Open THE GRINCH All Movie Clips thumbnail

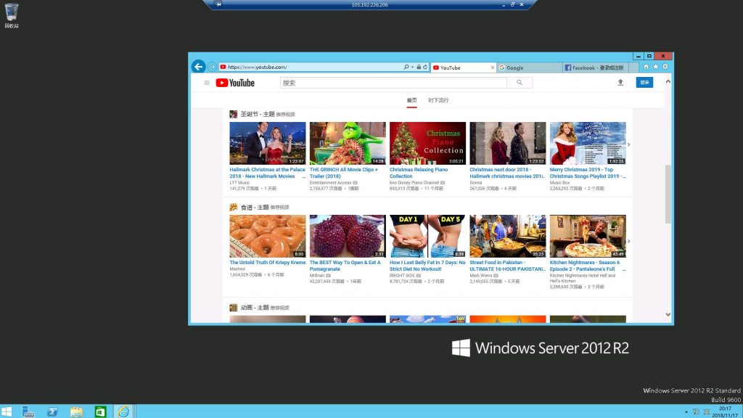pos(348,143)
